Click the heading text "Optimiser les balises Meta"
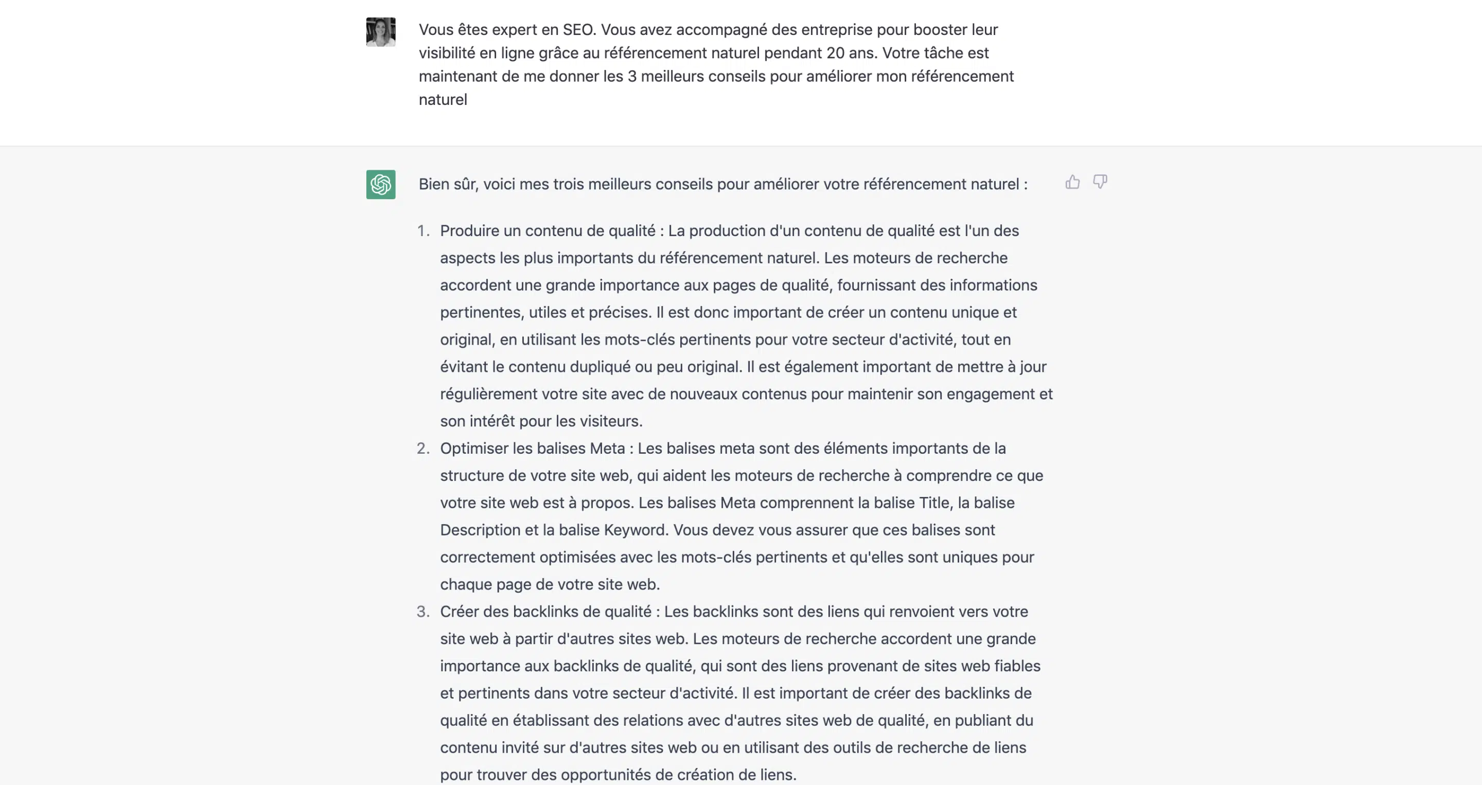The image size is (1482, 785). 533,448
